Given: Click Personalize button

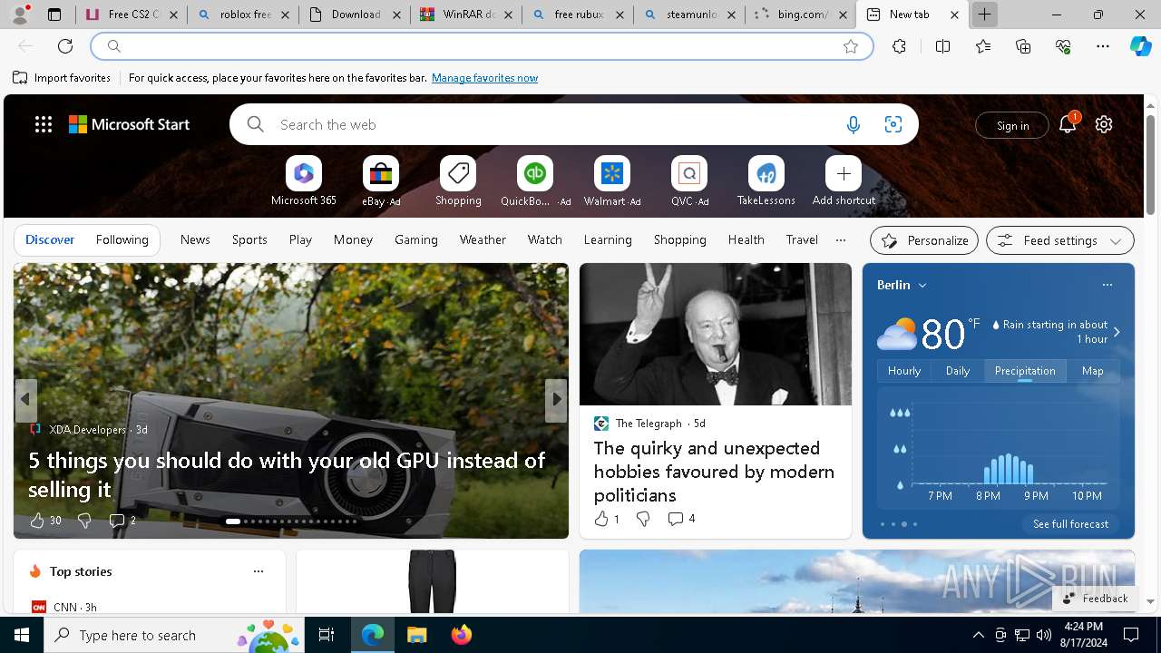Looking at the screenshot, I should [x=924, y=240].
